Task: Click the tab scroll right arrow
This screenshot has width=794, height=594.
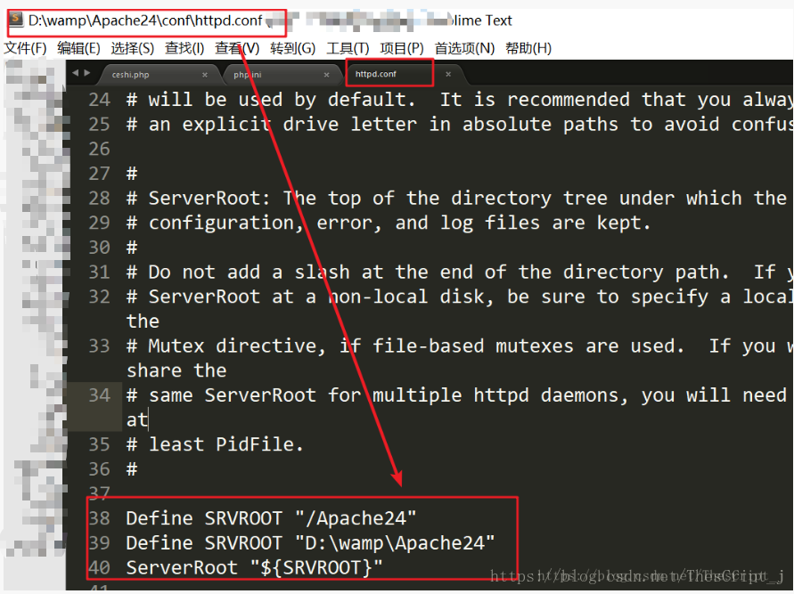Action: click(87, 73)
